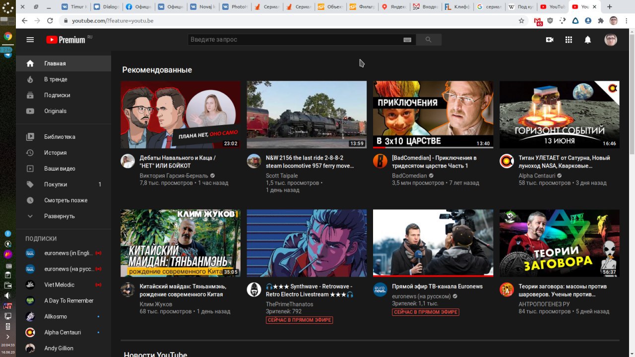Image resolution: width=635 pixels, height=357 pixels.
Task: Open Originals in sidebar
Action: (63, 111)
